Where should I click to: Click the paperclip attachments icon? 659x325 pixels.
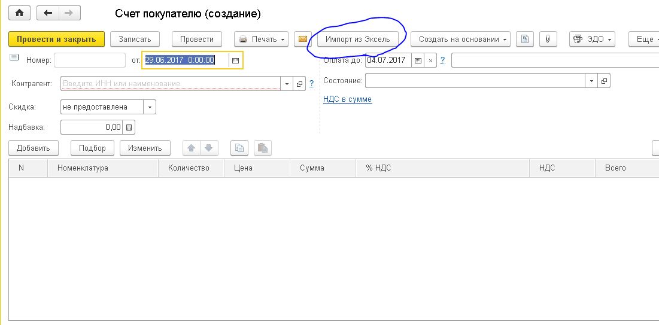point(547,39)
